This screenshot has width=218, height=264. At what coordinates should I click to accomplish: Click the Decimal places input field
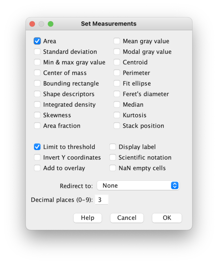tap(101, 200)
